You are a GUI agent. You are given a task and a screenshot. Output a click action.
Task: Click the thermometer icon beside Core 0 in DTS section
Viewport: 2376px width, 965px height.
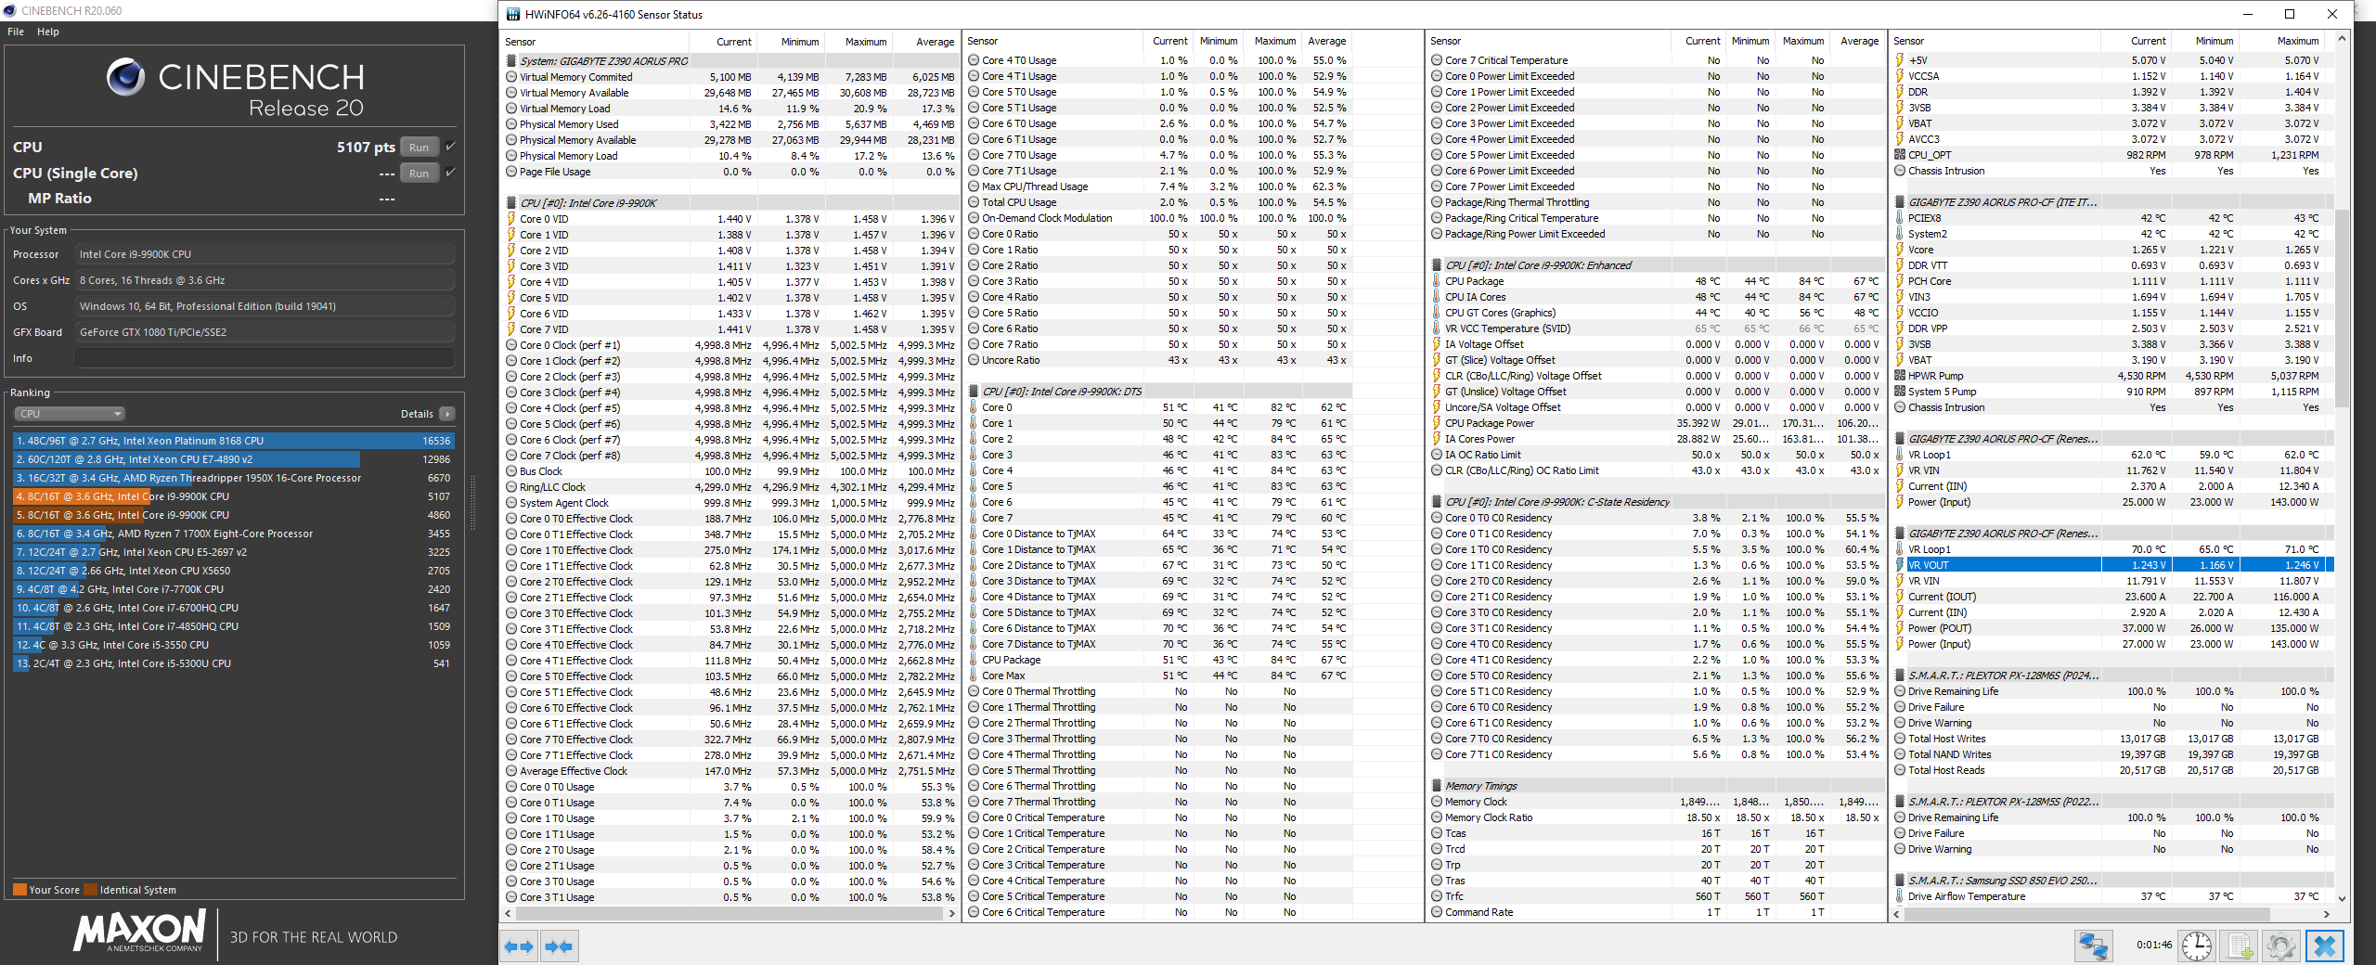pyautogui.click(x=973, y=407)
